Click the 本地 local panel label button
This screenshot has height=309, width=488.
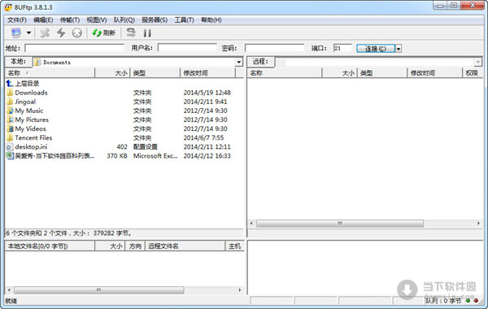point(19,62)
